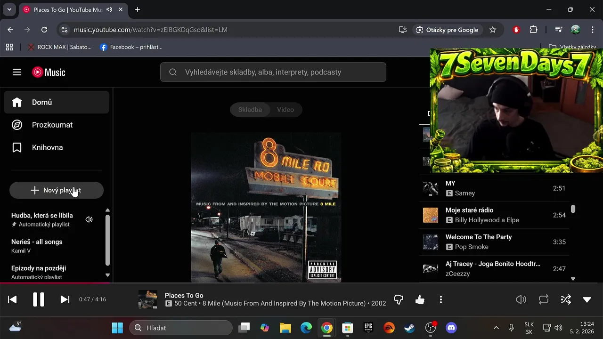
Task: Open a new Chrome tab
Action: point(138,9)
